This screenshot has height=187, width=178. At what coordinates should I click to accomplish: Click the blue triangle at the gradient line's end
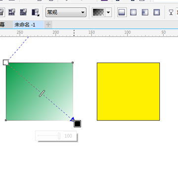[72, 119]
